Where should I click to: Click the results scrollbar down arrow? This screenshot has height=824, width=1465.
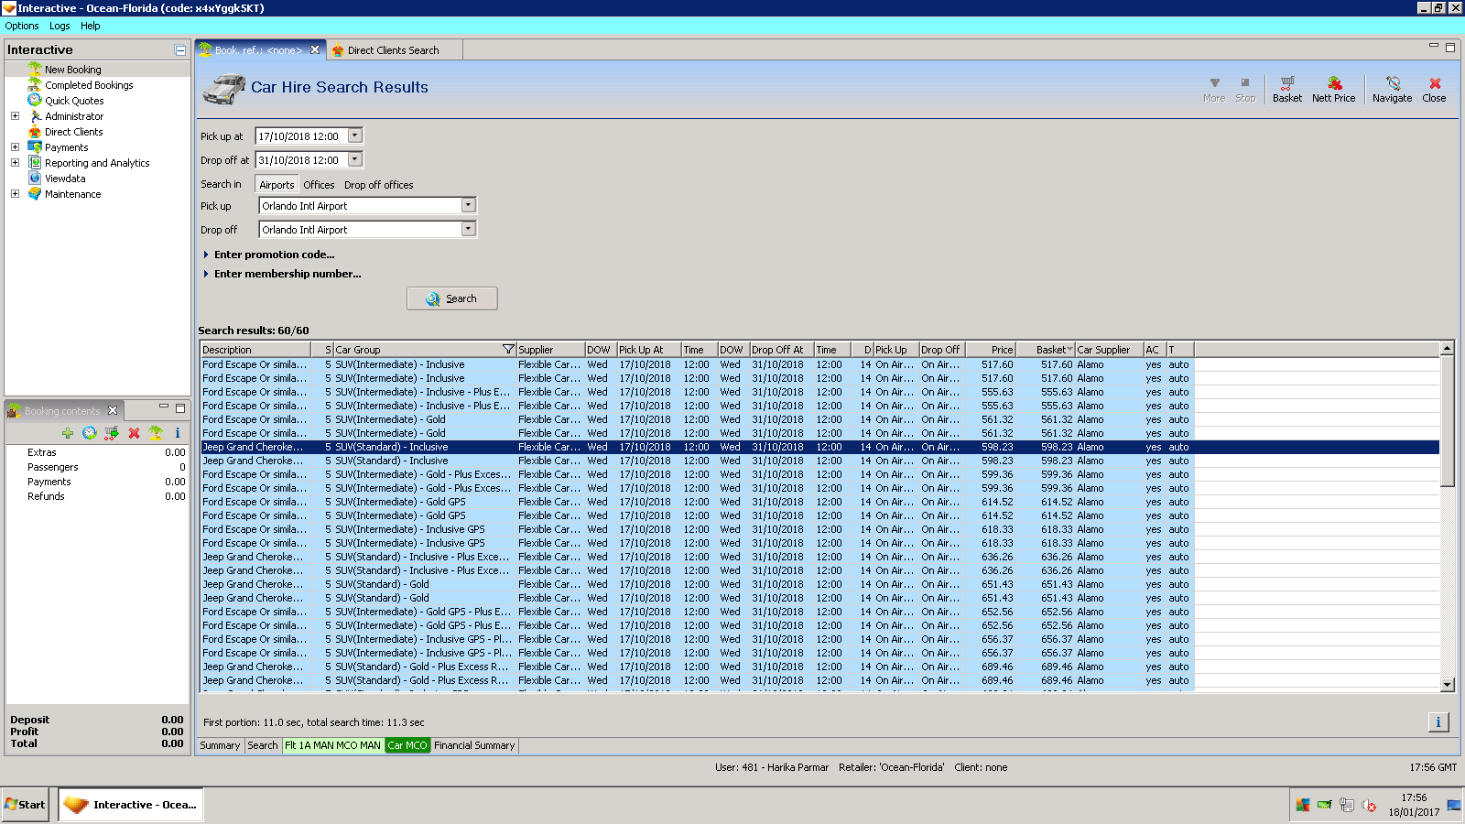tap(1447, 684)
